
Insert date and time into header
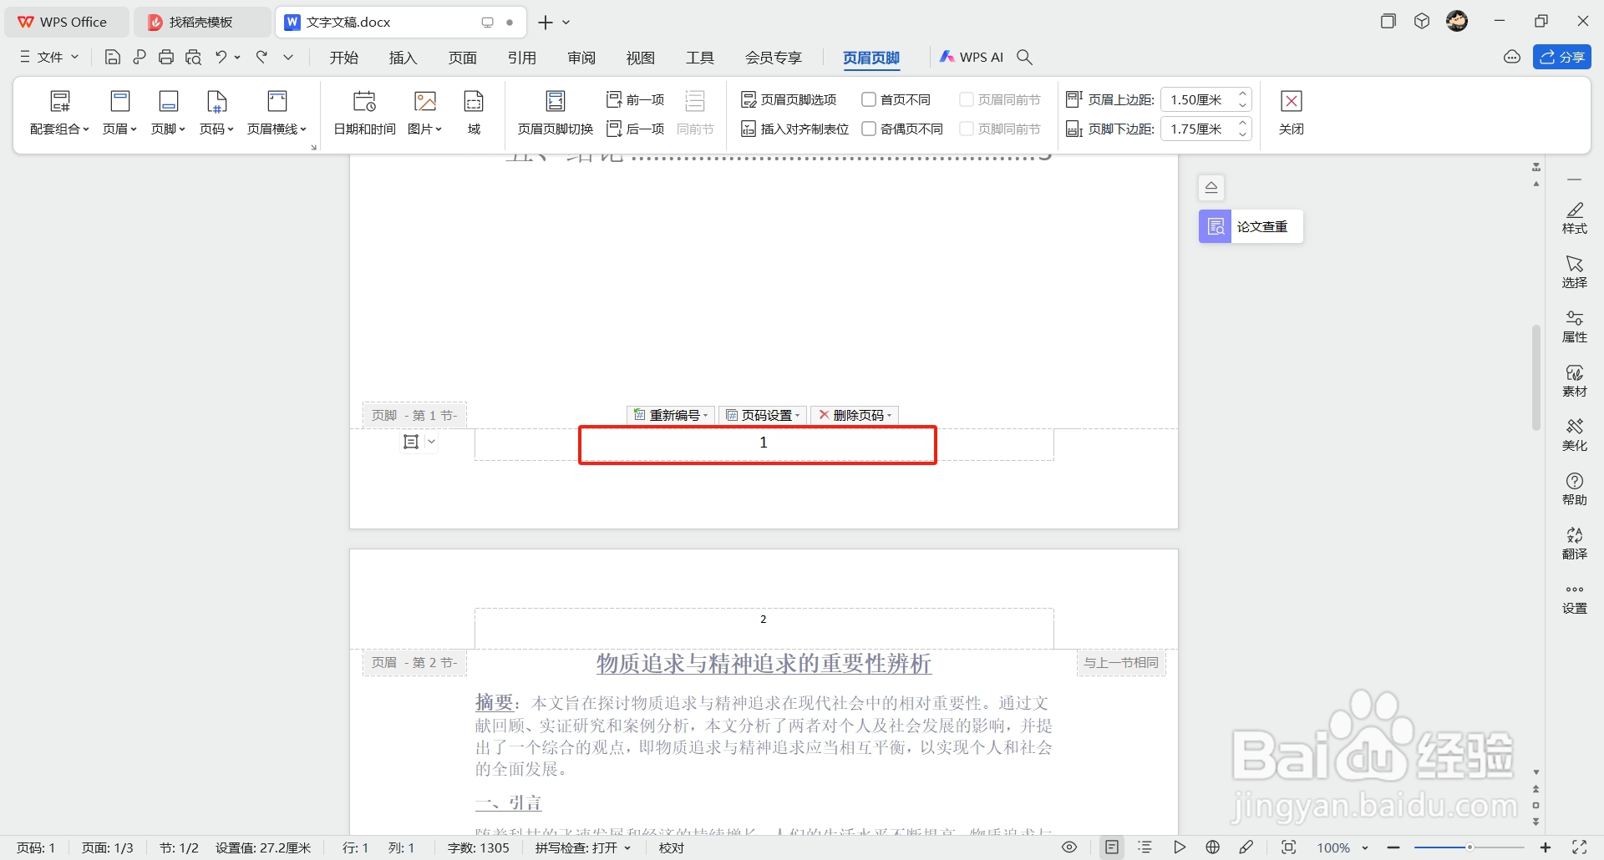tap(363, 113)
